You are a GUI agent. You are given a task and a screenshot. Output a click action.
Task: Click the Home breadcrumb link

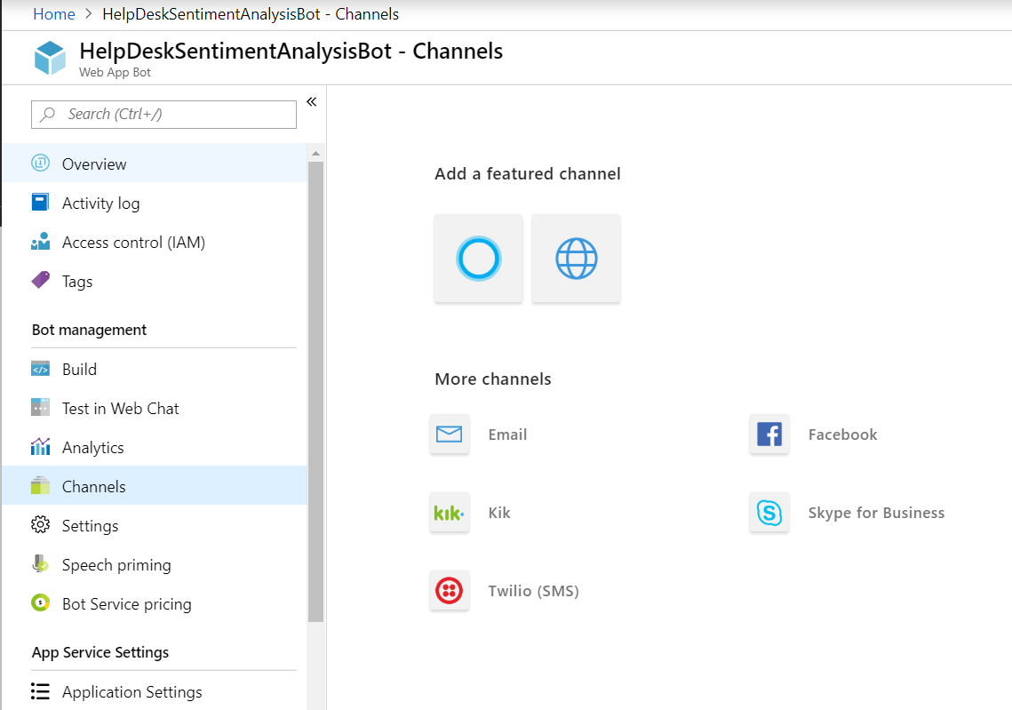click(53, 14)
